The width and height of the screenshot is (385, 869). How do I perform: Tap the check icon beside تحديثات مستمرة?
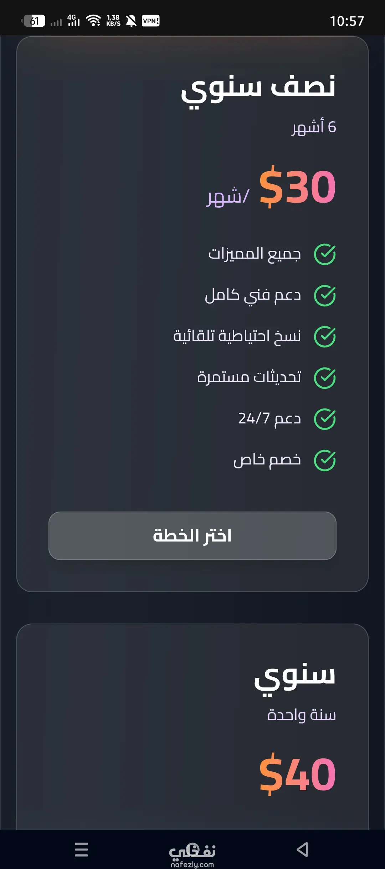pyautogui.click(x=324, y=378)
